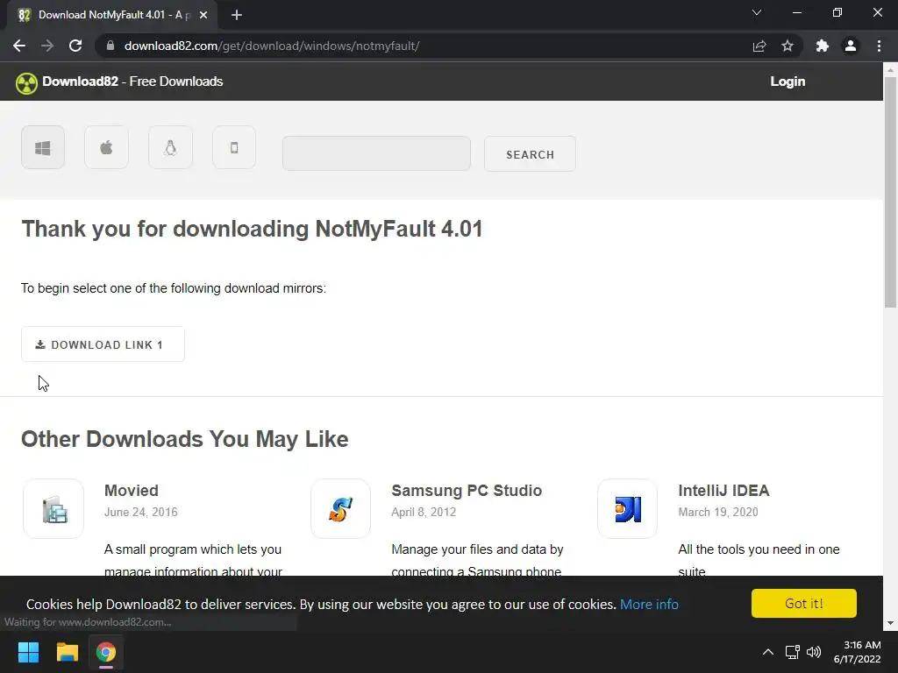Open Chrome three-dot menu
The image size is (898, 673).
[879, 46]
